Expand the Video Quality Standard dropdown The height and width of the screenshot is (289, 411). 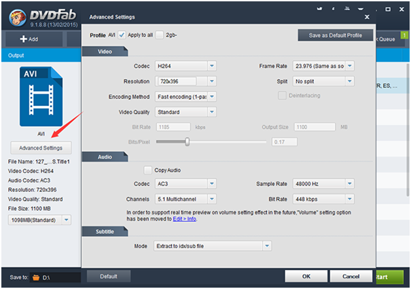212,112
